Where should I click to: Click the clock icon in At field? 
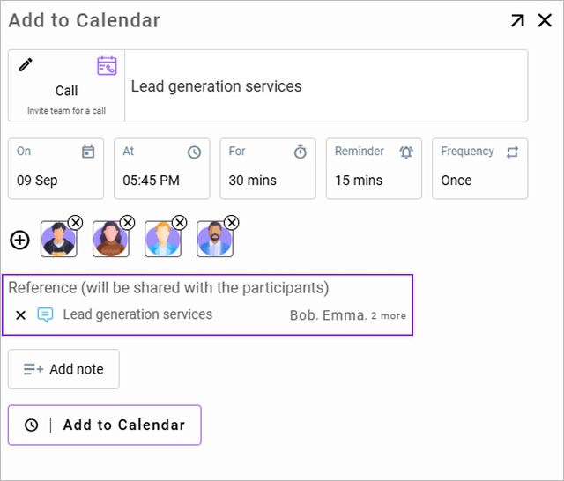[x=194, y=152]
